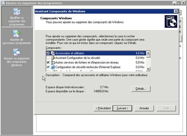This screenshot has width=187, height=136.
Task: Click the Modifier ou supprimer des programmes icon
Action: (17, 12)
